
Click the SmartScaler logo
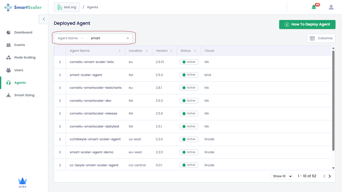(x=23, y=7)
